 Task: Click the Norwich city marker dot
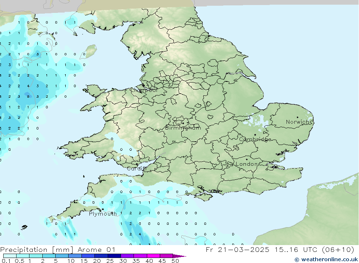click(297, 117)
